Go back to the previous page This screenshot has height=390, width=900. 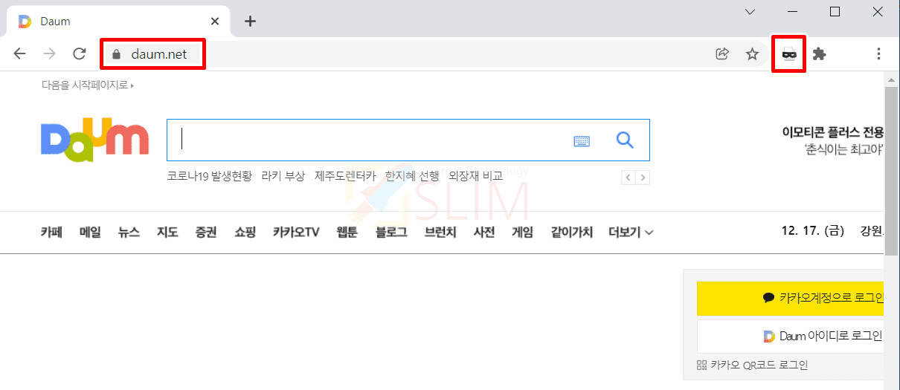pos(20,53)
